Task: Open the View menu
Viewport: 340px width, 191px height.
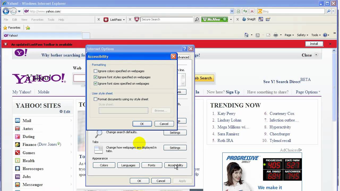Action: click(x=24, y=20)
